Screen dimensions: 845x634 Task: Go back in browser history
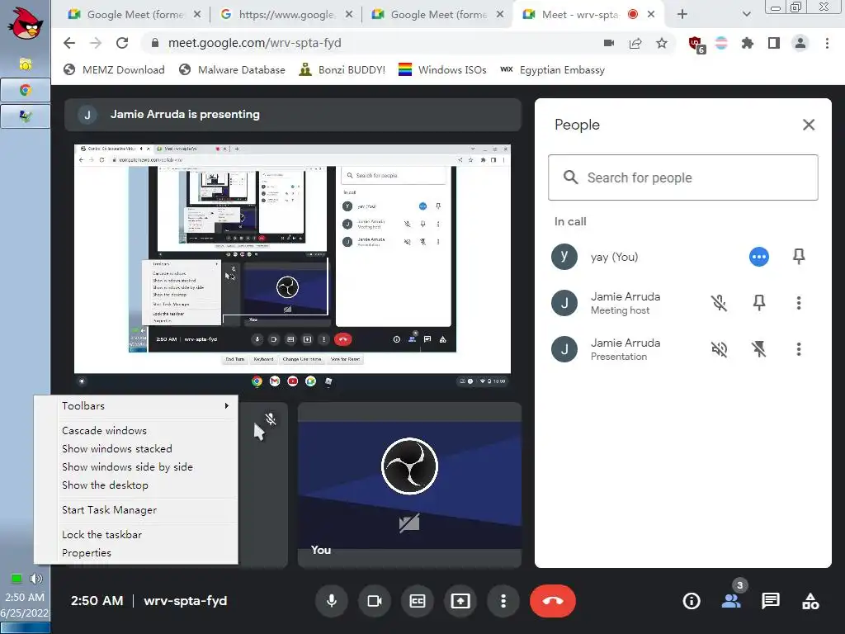(x=69, y=43)
